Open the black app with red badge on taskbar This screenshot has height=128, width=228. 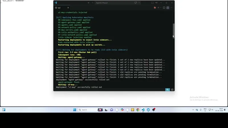[154, 110]
